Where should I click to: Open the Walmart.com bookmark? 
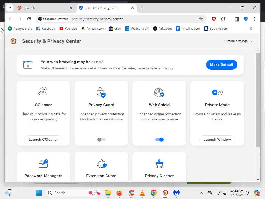[137, 29]
